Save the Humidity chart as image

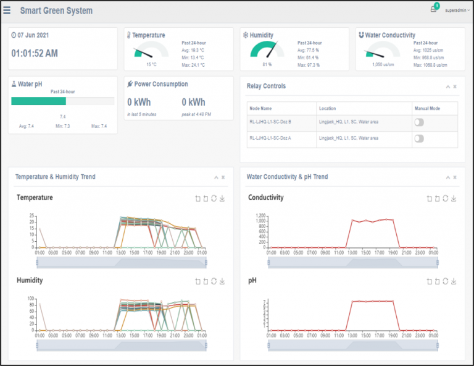coord(222,281)
